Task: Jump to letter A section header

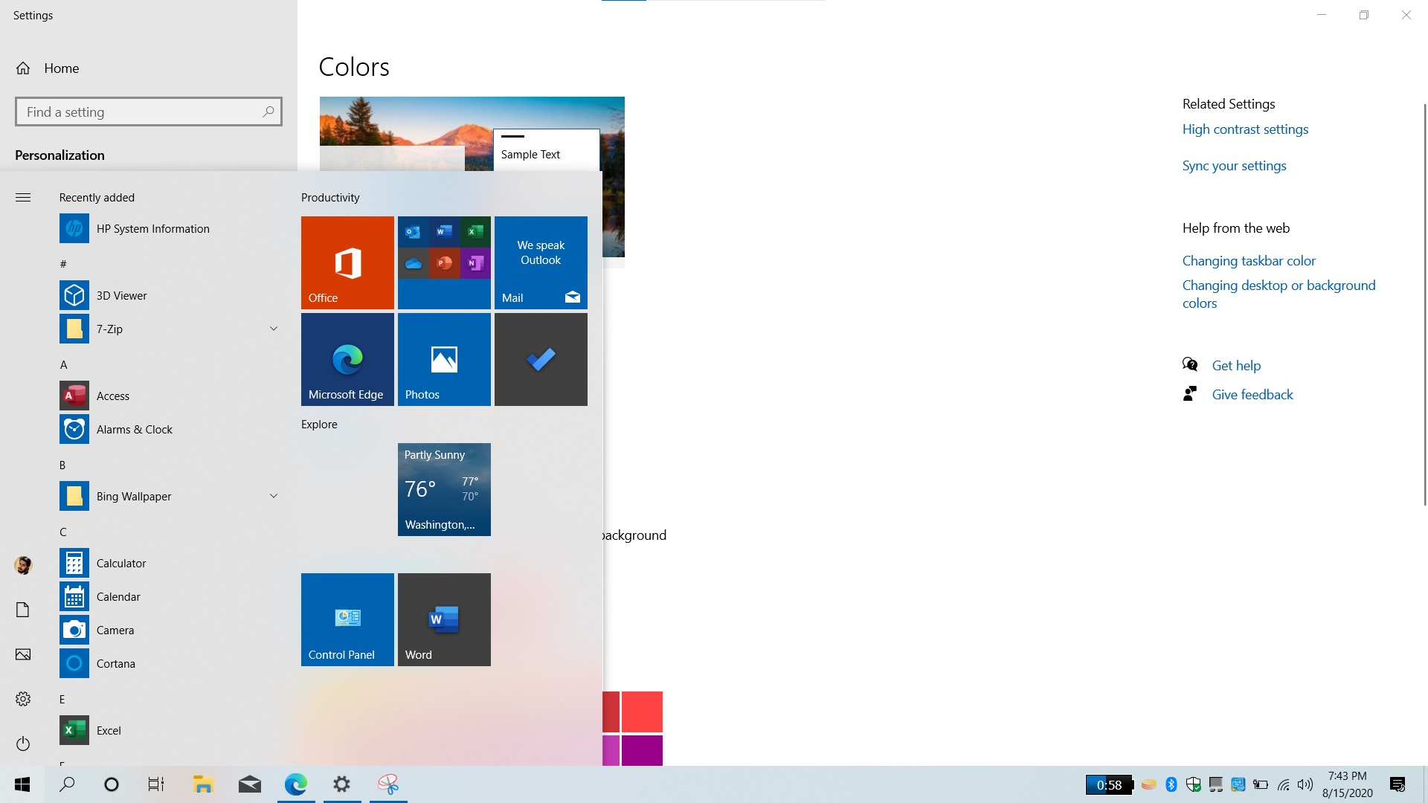Action: tap(63, 365)
